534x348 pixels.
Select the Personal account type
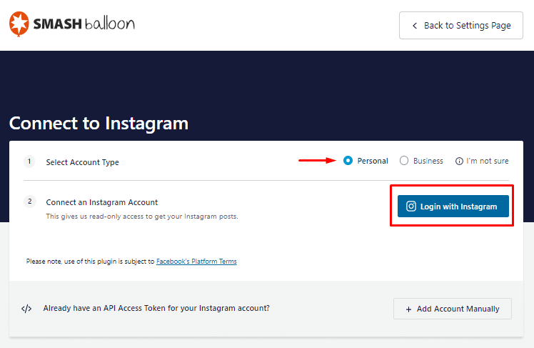click(x=348, y=161)
